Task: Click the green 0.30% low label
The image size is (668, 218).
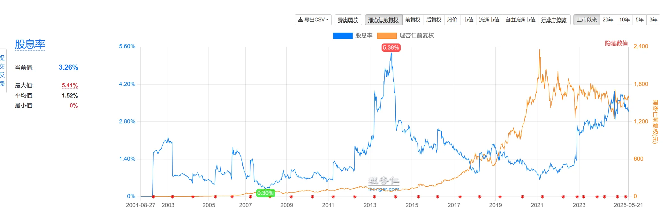Action: 265,193
